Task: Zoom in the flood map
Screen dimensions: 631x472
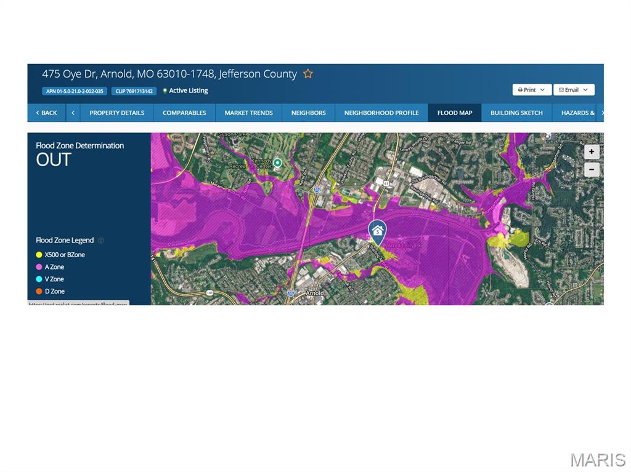Action: click(592, 151)
